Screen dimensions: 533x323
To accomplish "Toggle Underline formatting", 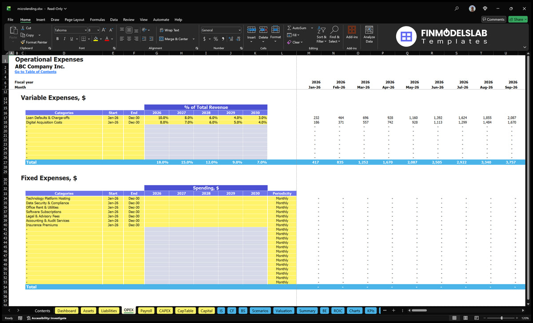I will click(x=71, y=39).
